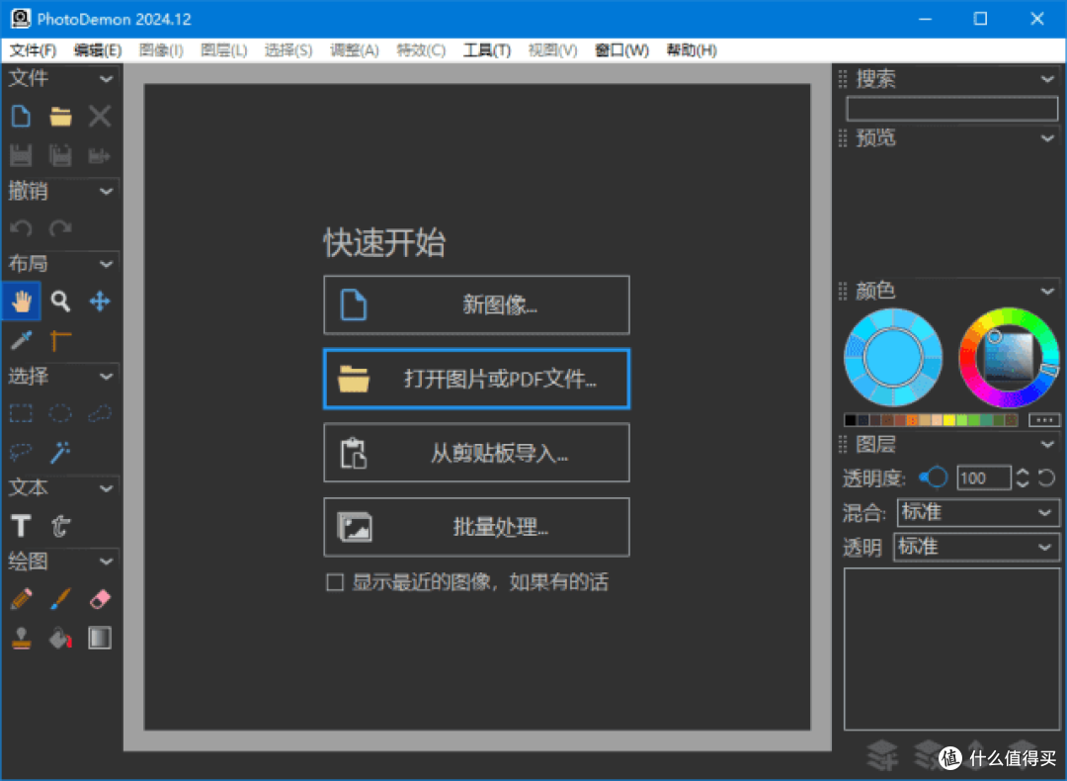Pick the black swatch in palette strip
Screen dimensions: 1067x781
coord(850,420)
